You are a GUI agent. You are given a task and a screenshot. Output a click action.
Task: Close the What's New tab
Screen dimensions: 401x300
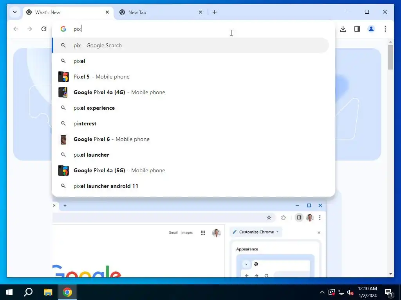(x=107, y=12)
